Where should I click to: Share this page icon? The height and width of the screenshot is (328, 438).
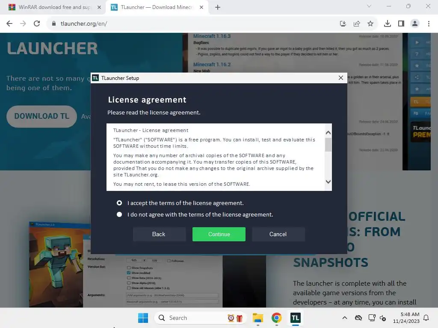[357, 24]
